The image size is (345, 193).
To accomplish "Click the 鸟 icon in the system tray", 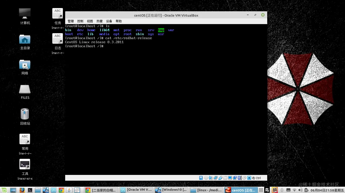I will tap(267, 190).
